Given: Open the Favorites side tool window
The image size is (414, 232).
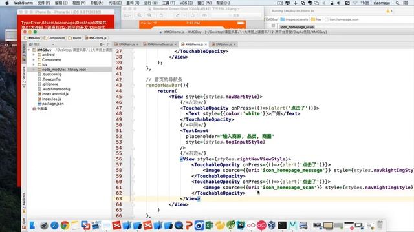Looking at the screenshot, I should tap(24, 203).
